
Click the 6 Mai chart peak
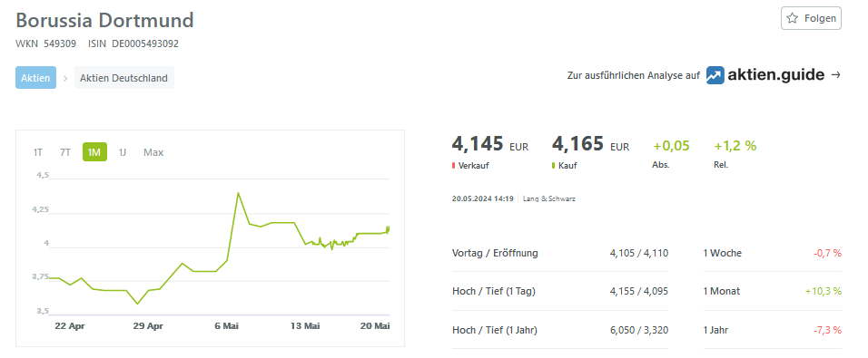click(x=238, y=193)
